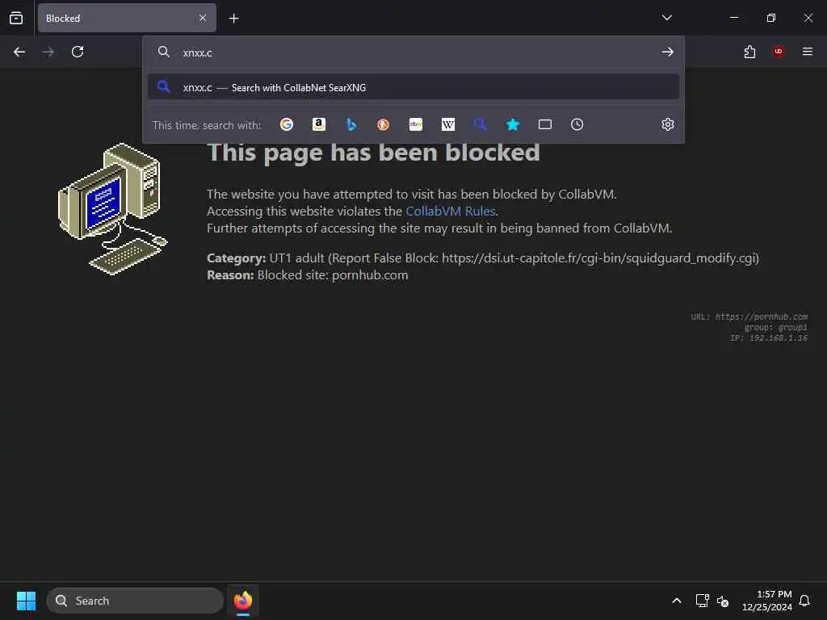
Task: Restore down the Firefox window
Action: pos(771,18)
